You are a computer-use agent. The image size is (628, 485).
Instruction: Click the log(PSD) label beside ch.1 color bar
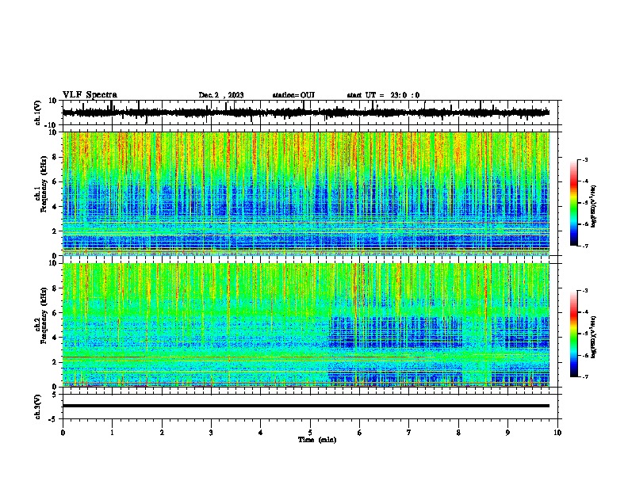click(593, 207)
